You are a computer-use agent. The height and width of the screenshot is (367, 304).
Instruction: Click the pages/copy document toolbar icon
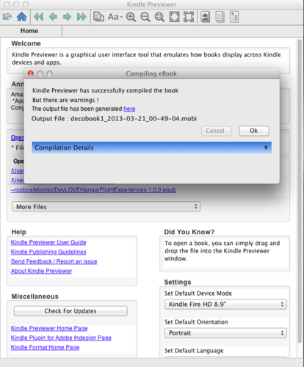(98, 17)
